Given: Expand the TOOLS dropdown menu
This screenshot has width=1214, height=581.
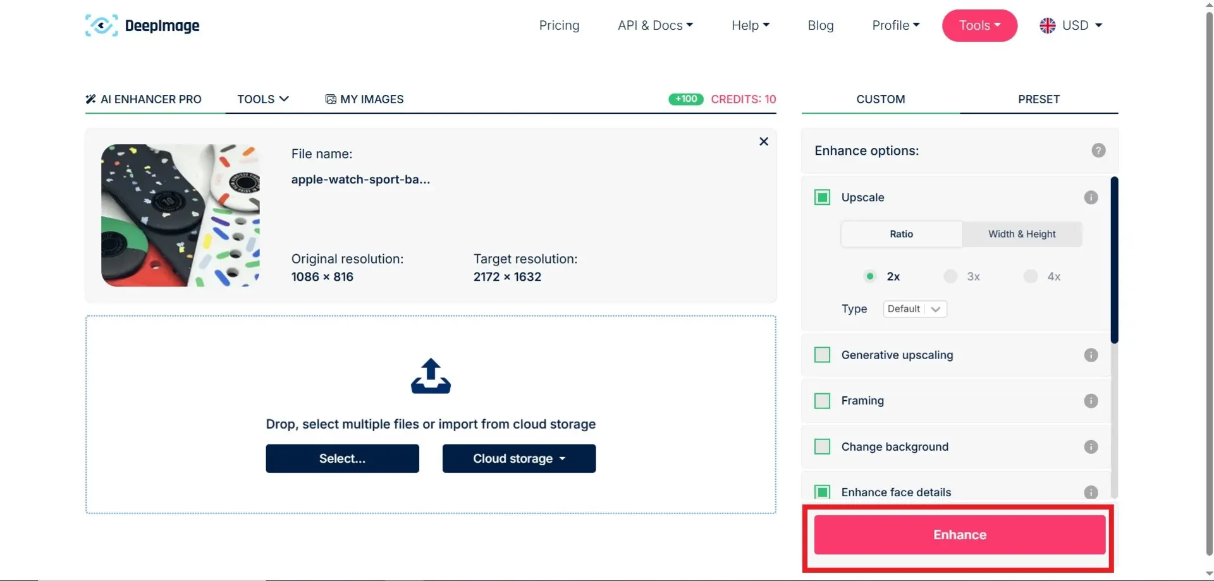Looking at the screenshot, I should pos(263,99).
